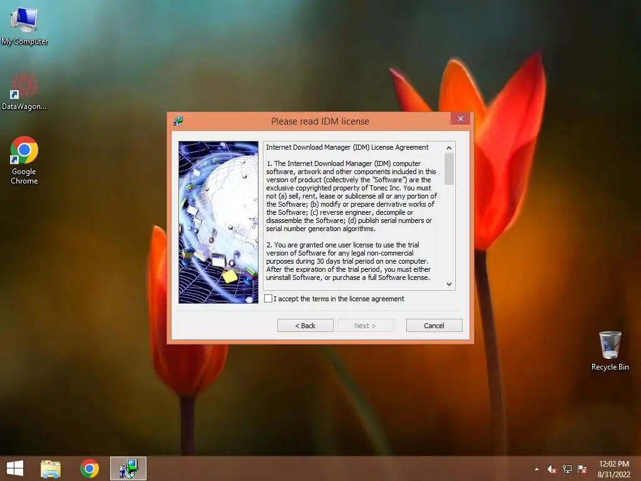641x481 pixels.
Task: Open the network tray icon
Action: click(x=567, y=469)
